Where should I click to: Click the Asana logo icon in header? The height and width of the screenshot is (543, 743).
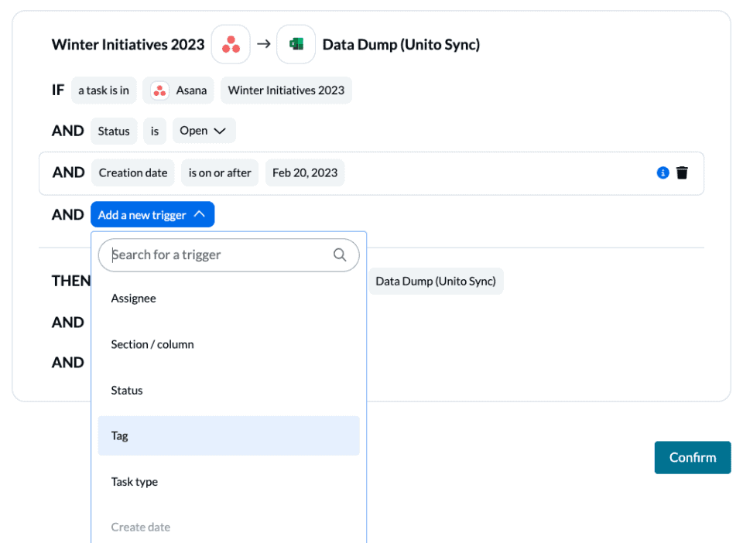click(231, 45)
